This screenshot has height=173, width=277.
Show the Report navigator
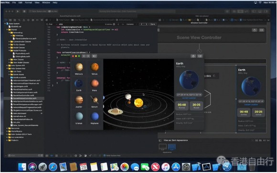click(42, 20)
